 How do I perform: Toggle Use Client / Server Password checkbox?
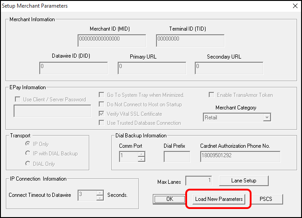[x=18, y=100]
